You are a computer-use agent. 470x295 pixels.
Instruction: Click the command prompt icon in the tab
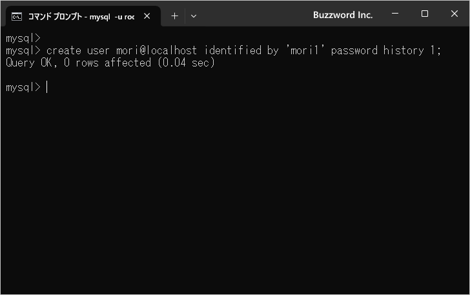(x=17, y=16)
